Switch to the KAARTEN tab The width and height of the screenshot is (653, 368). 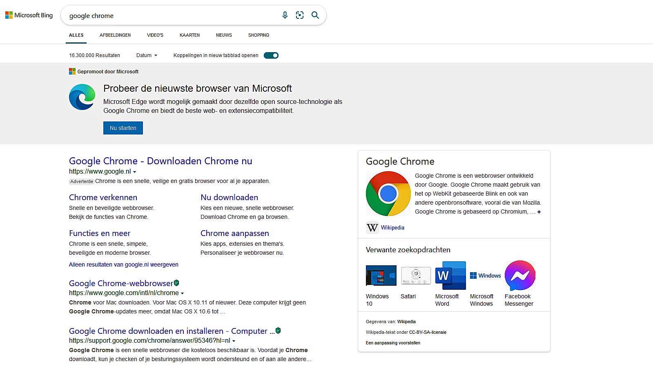point(189,35)
